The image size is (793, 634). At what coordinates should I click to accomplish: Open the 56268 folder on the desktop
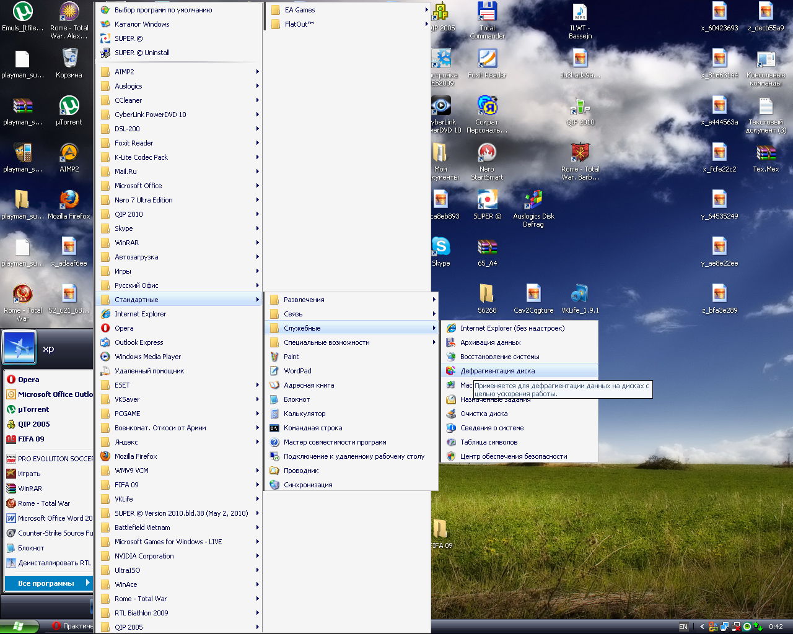(487, 298)
